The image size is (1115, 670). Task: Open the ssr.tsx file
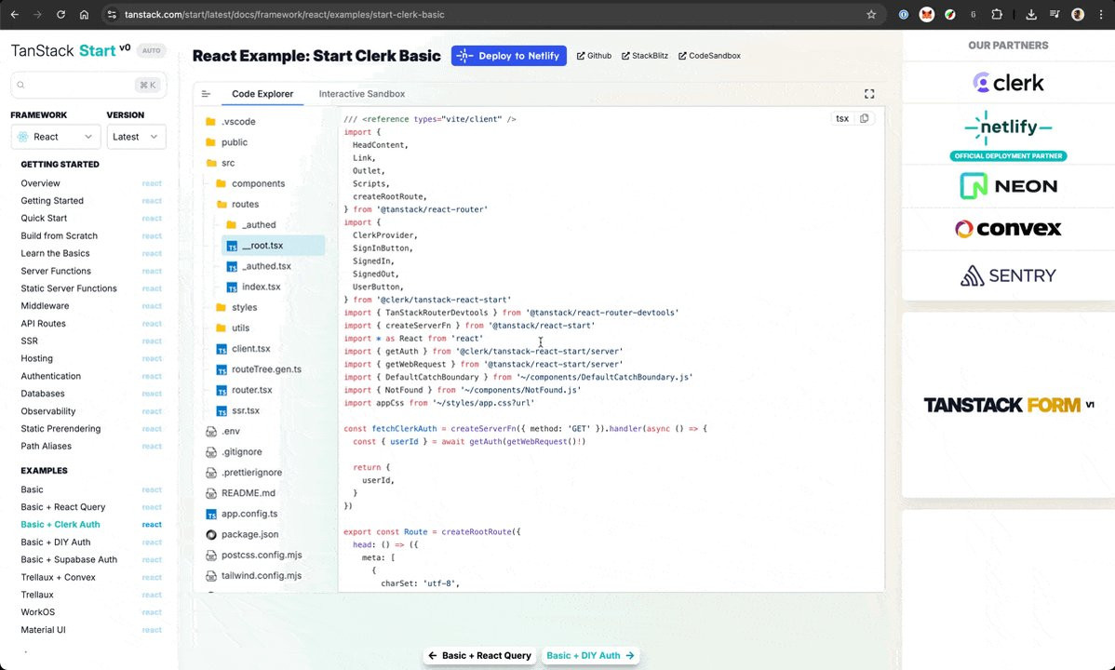[237, 410]
